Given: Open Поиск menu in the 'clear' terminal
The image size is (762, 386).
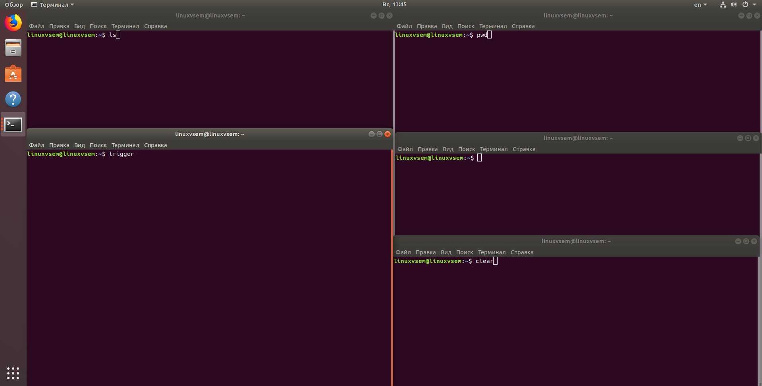Looking at the screenshot, I should pos(464,252).
